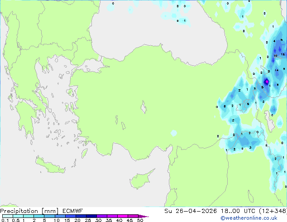Click the legend value '20'
Viewport: 287px width, 222px height.
pos(77,220)
